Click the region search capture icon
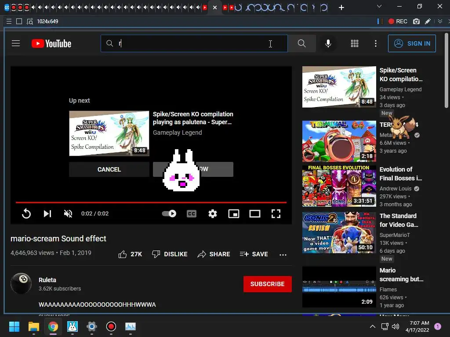 (29, 21)
